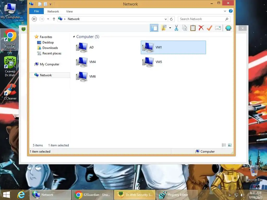Click the Copy documents icon

(x=184, y=28)
